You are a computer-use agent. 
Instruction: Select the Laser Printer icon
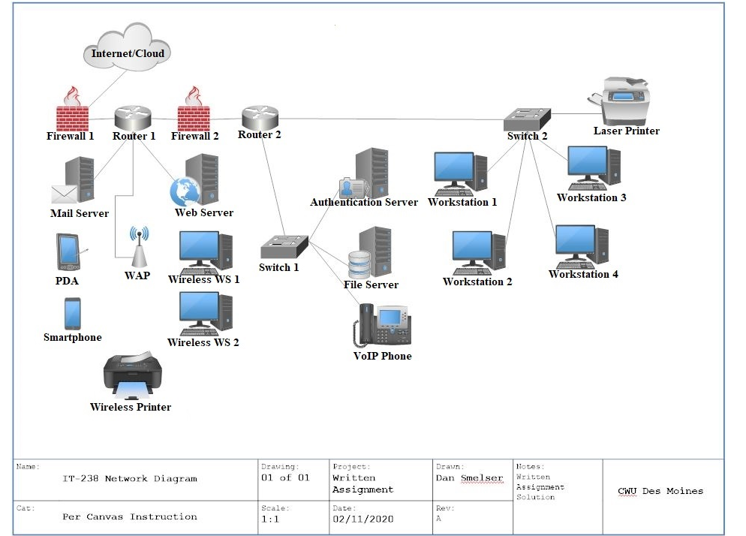pos(624,99)
